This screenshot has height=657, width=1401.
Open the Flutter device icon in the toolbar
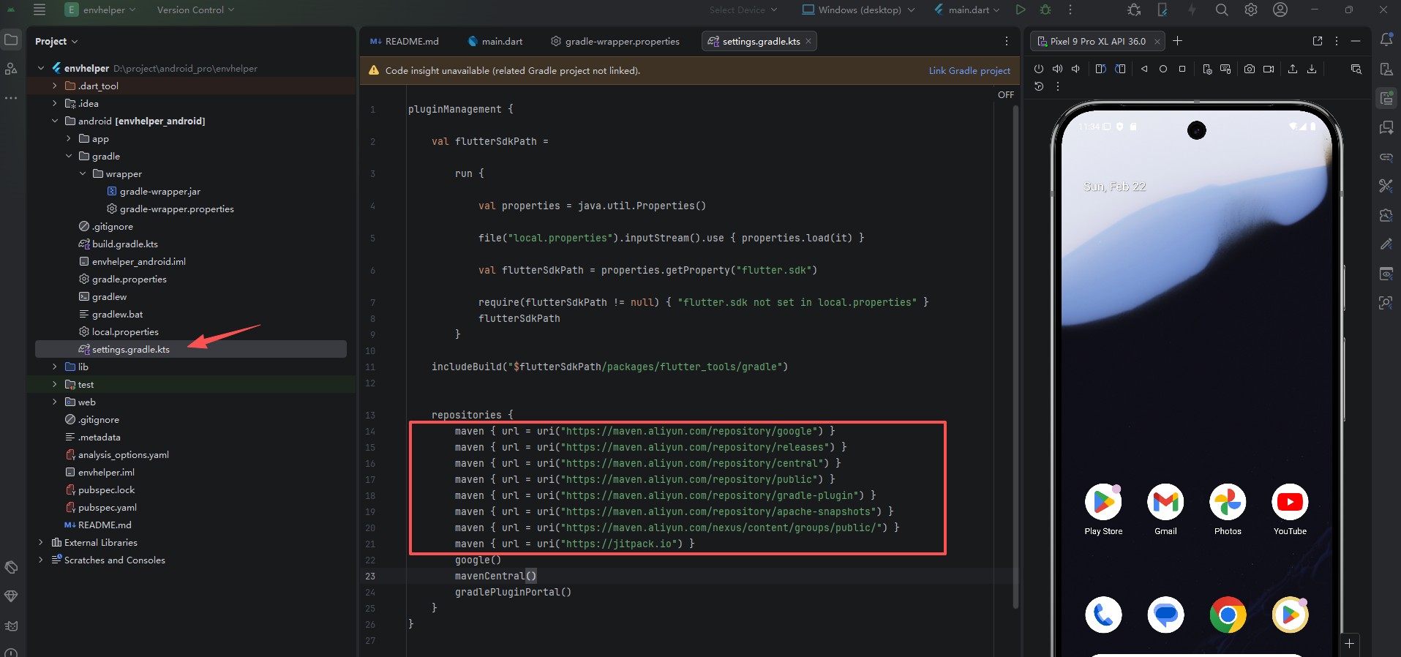(x=1163, y=10)
